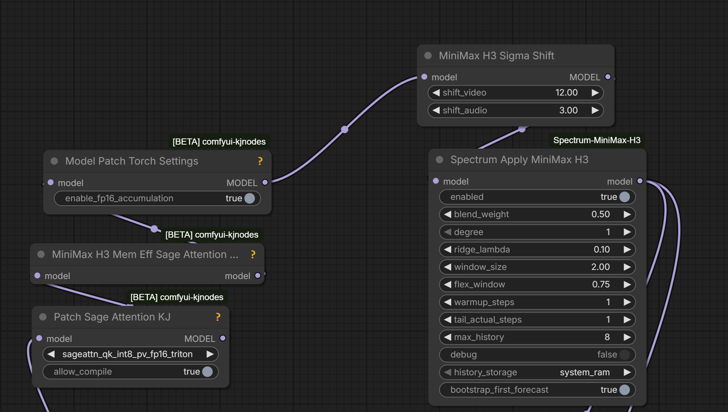
Task: Click the ridge_lambda 0.10 value field
Action: click(537, 250)
